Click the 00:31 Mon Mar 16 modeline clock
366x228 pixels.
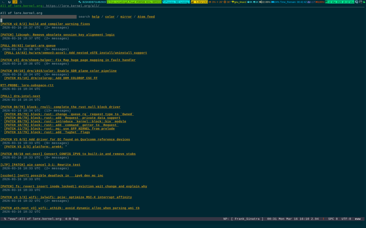tap(288, 219)
